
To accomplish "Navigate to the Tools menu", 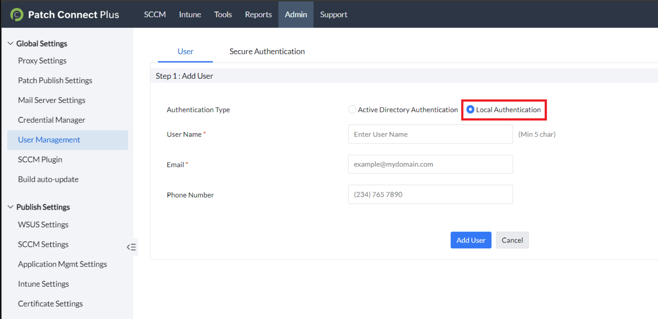I will [x=223, y=14].
